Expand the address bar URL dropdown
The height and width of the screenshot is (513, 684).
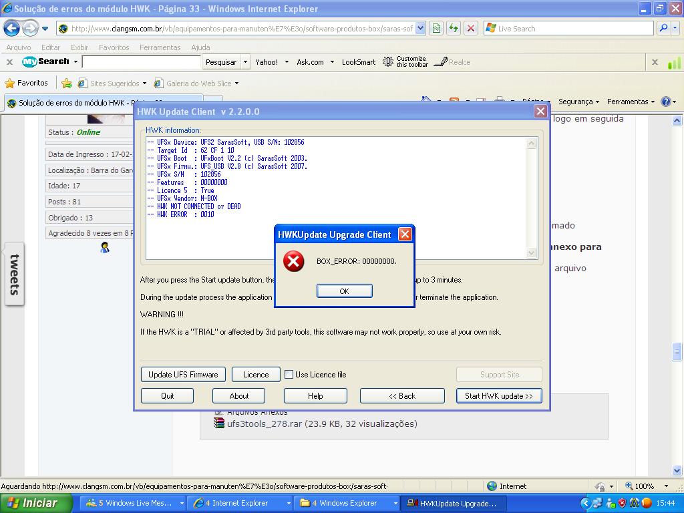pos(420,28)
